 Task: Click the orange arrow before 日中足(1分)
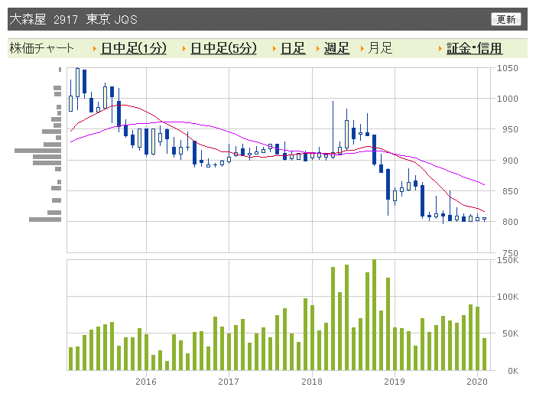pos(94,48)
